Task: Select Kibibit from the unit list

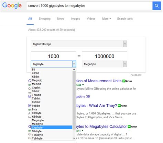Action: click(52, 77)
